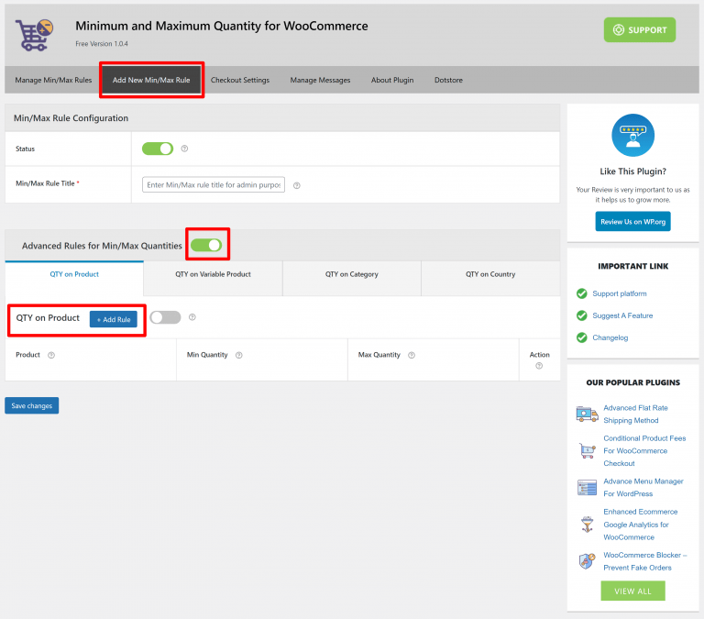Switch to the About Plugin tab
Image resolution: width=704 pixels, height=619 pixels.
[x=392, y=80]
